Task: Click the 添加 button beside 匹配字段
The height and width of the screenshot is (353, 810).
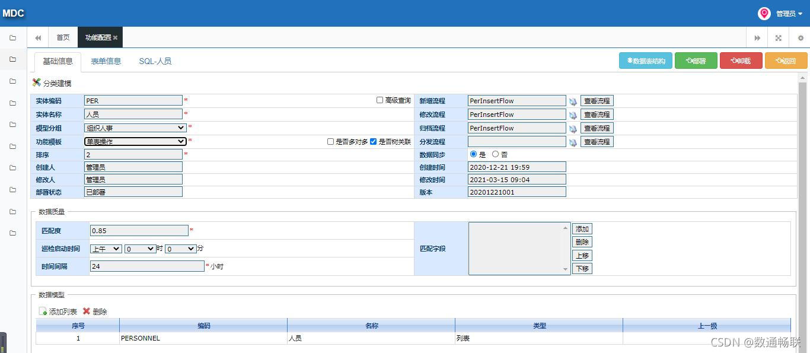Action: (x=582, y=229)
